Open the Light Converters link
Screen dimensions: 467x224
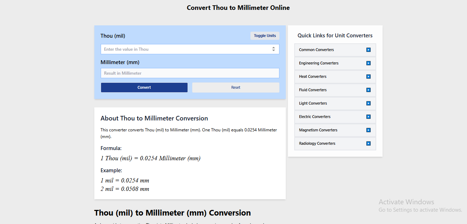[x=313, y=103]
